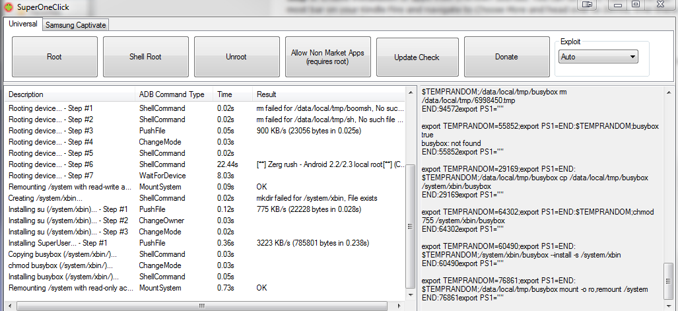
Task: Click the SuperOneClick Android app icon
Action: (8, 7)
